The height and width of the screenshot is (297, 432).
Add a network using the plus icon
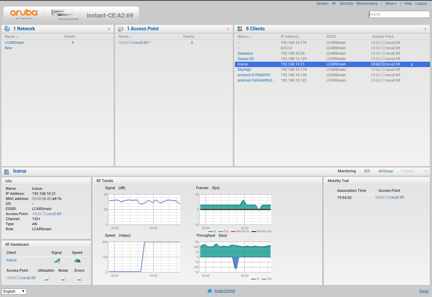click(x=109, y=29)
